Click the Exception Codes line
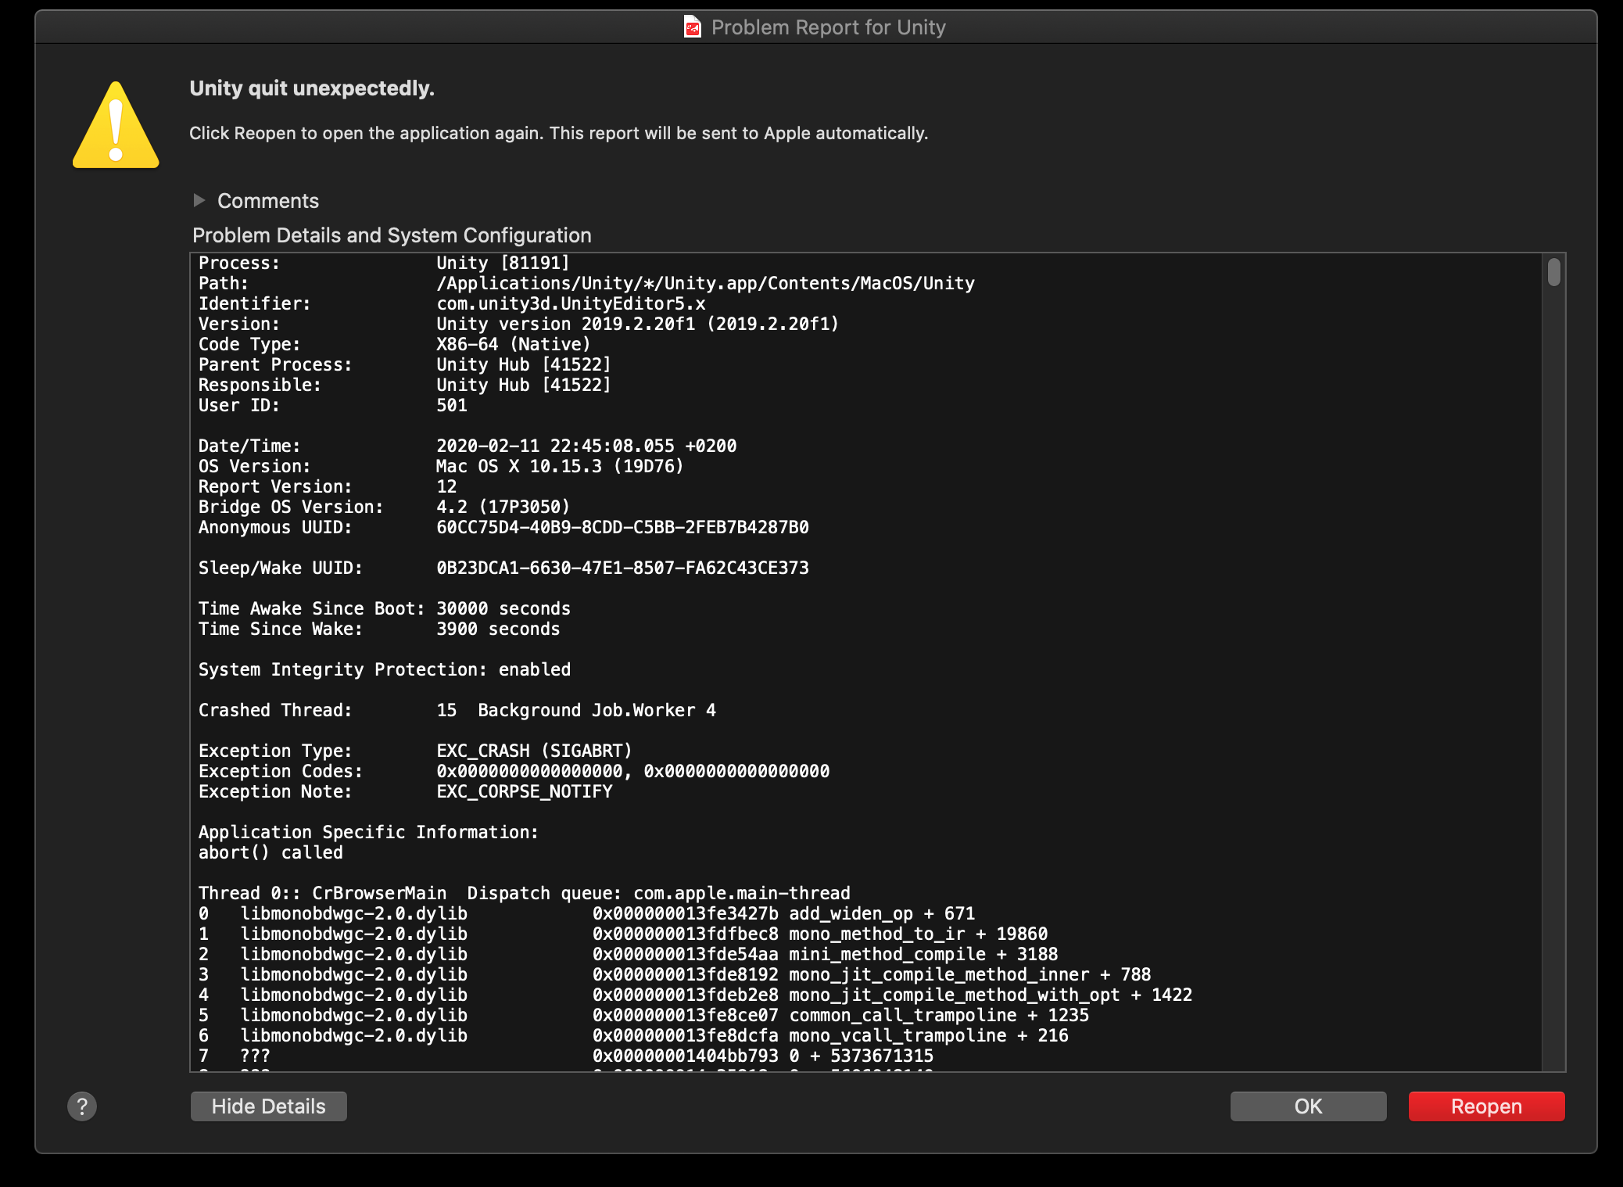The width and height of the screenshot is (1623, 1187). [514, 771]
